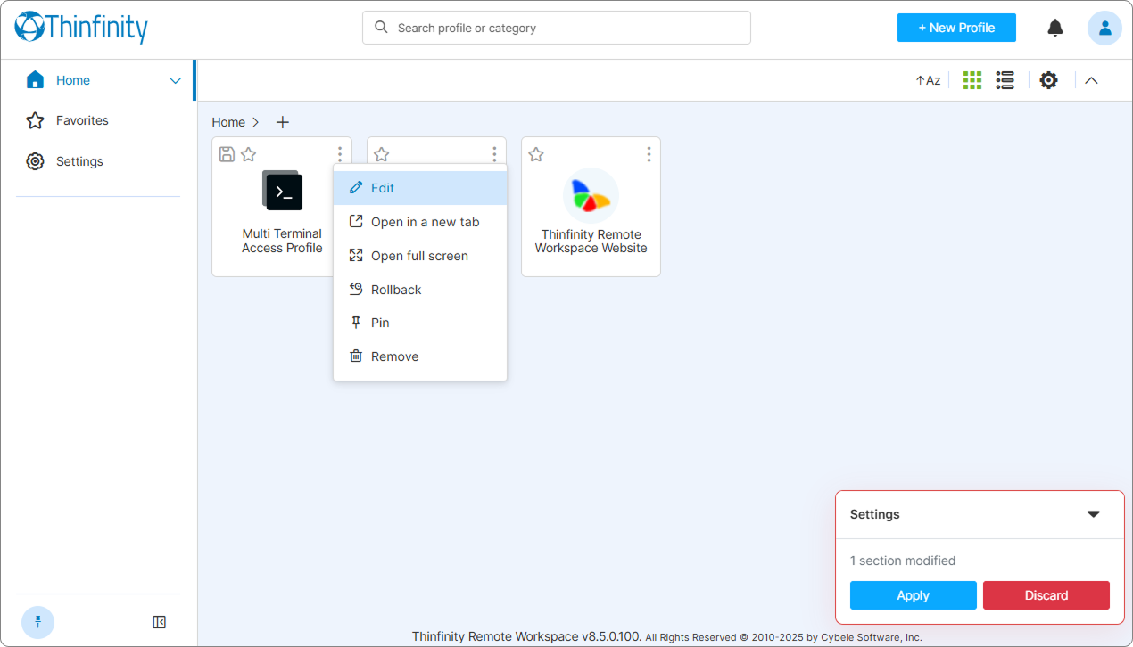1133x647 pixels.
Task: Choose Open in a new tab
Action: [x=420, y=222]
